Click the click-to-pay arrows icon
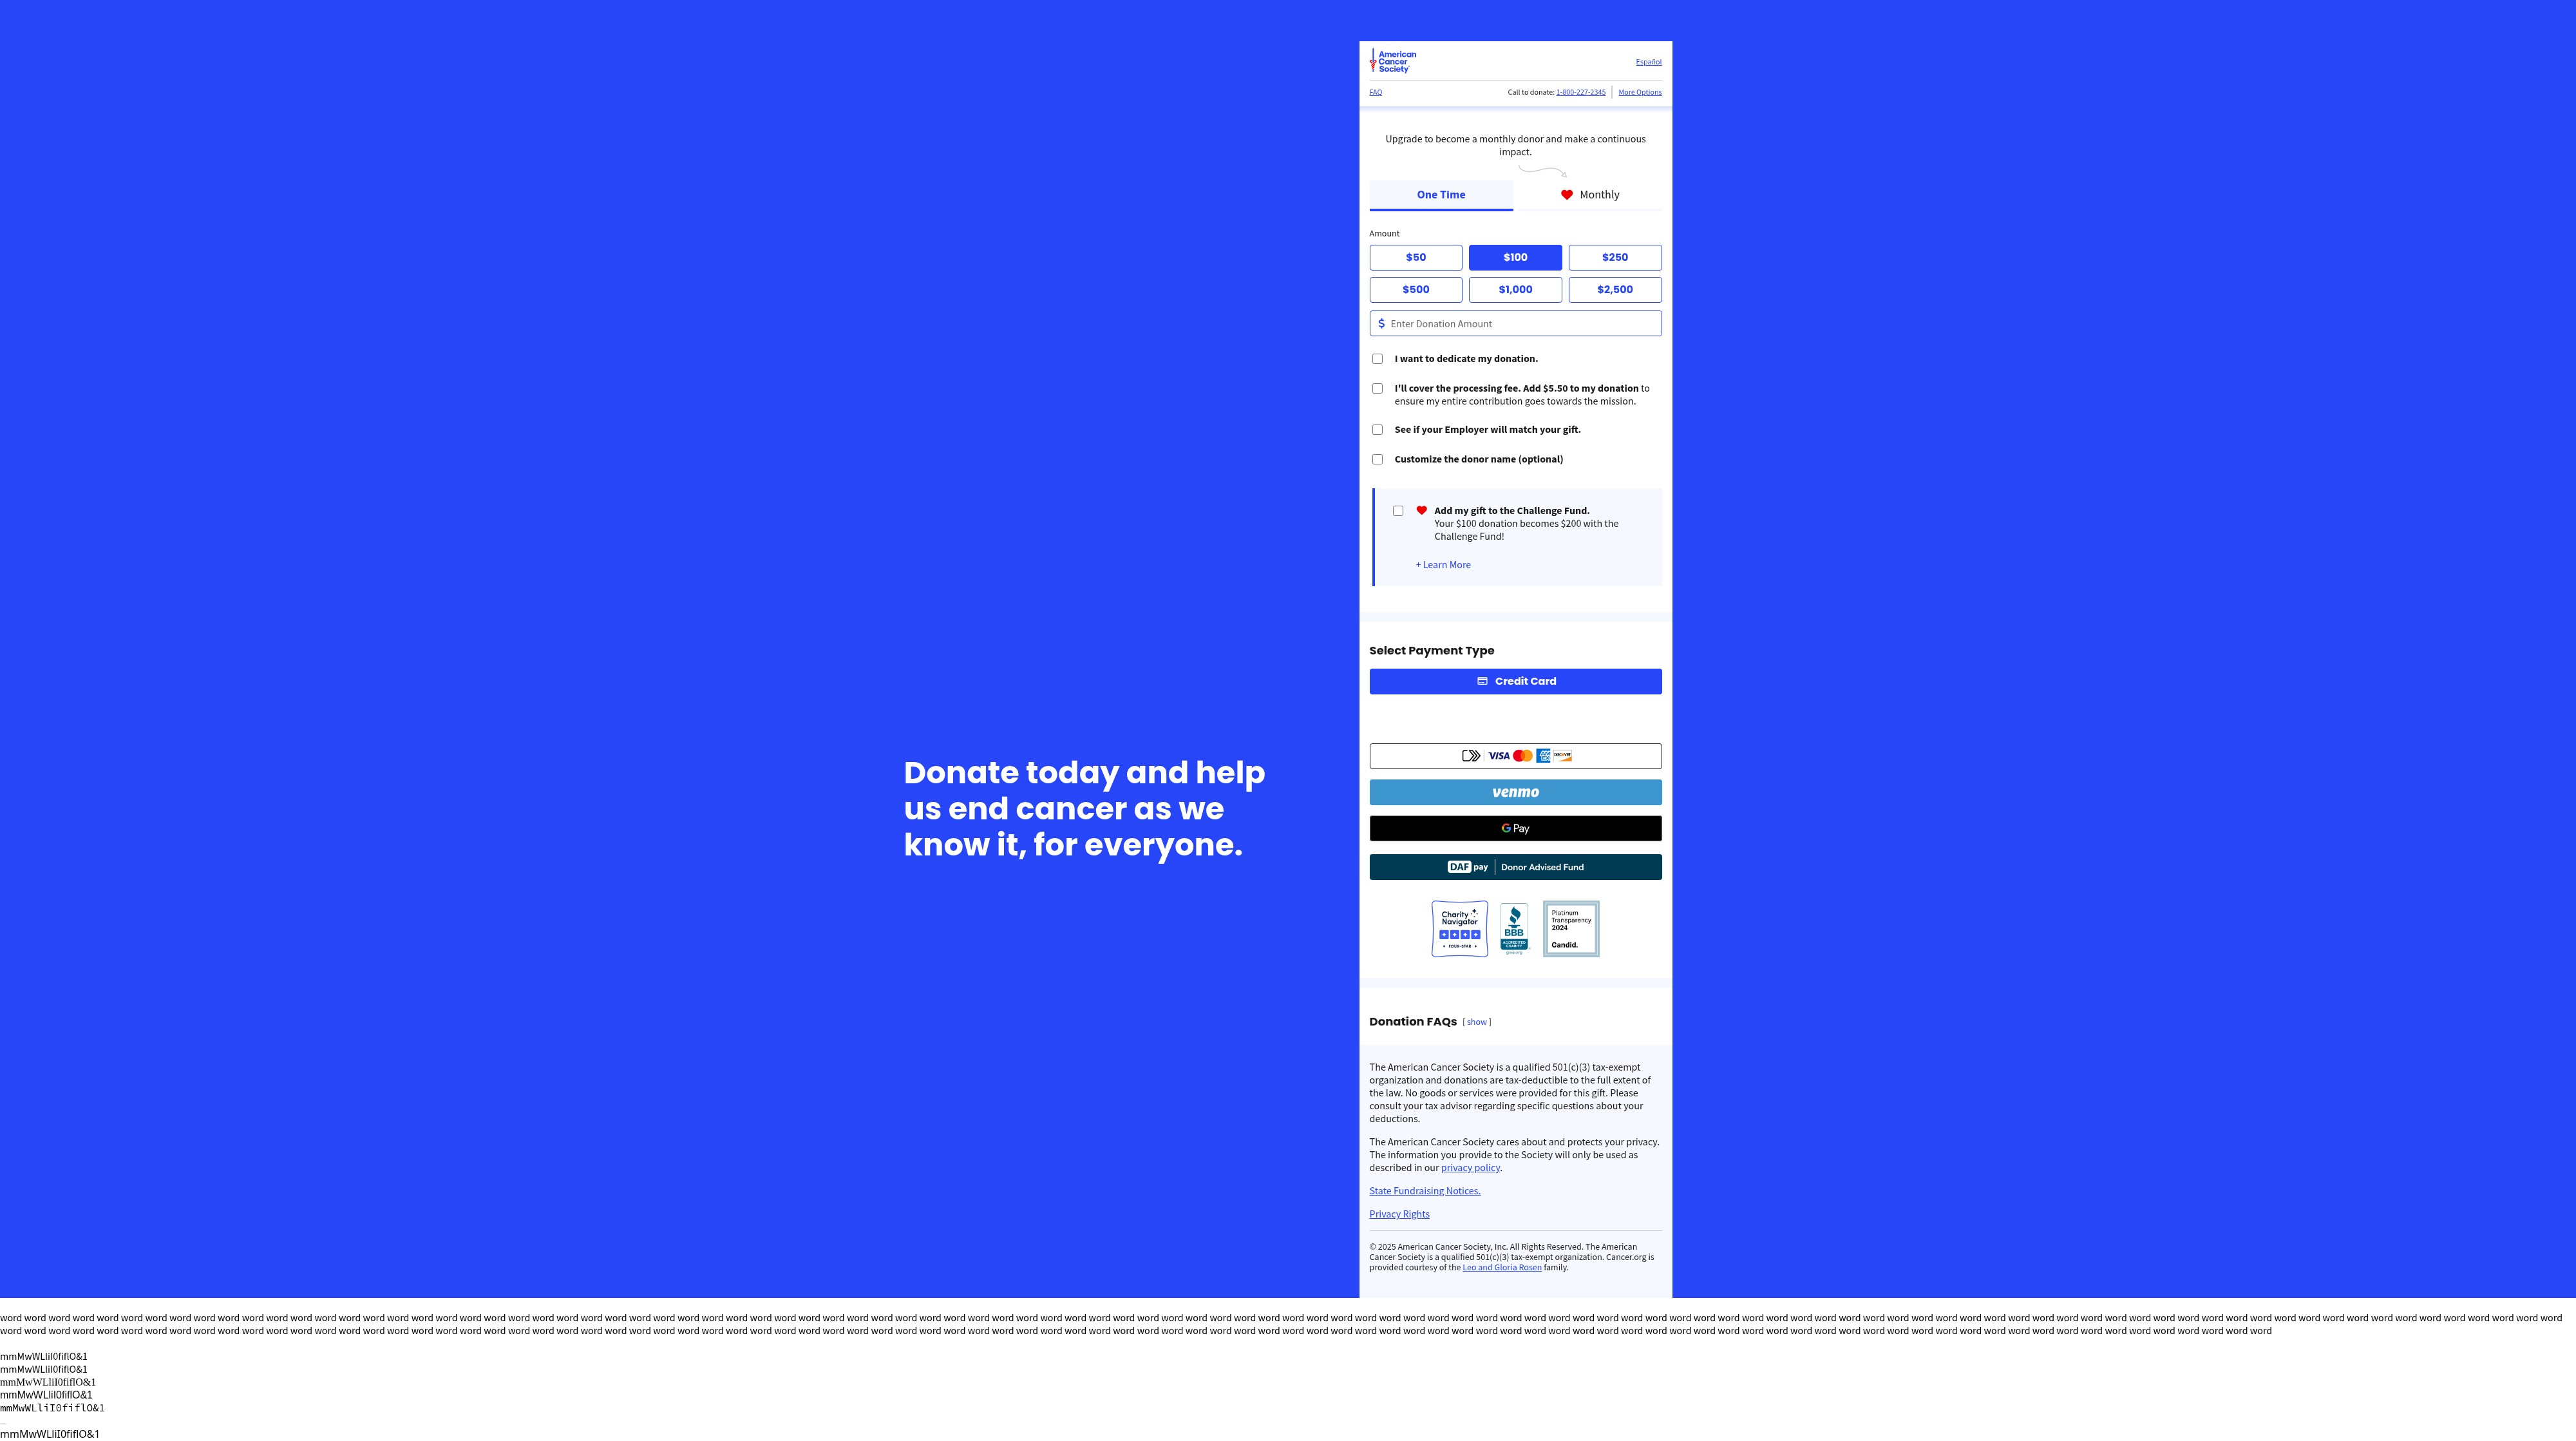The width and height of the screenshot is (2576, 1441). coord(1471,756)
